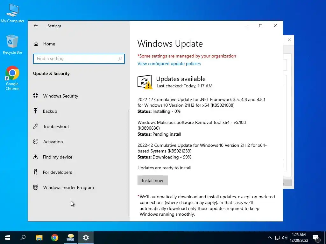Click the Updates available status icon
This screenshot has width=326, height=244.
pyautogui.click(x=145, y=82)
